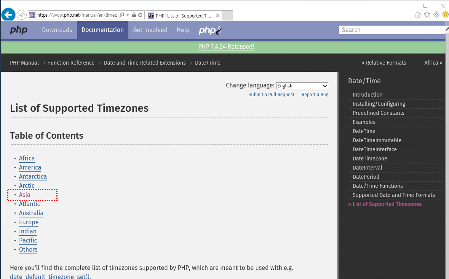The width and height of the screenshot is (449, 279).
Task: Open DatePeriod in sidebar
Action: (x=366, y=177)
